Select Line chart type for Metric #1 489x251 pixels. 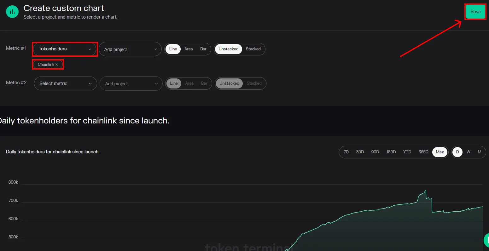click(x=173, y=49)
